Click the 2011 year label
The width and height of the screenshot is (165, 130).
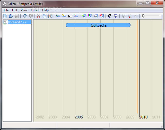156,117
